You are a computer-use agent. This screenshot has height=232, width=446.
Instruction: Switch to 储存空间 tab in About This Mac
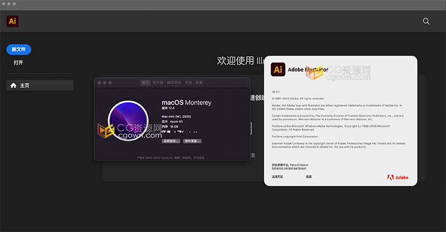pos(174,83)
